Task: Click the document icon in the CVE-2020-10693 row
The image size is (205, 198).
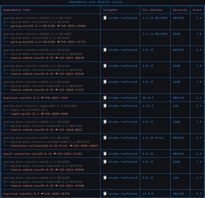Action: tap(105, 138)
